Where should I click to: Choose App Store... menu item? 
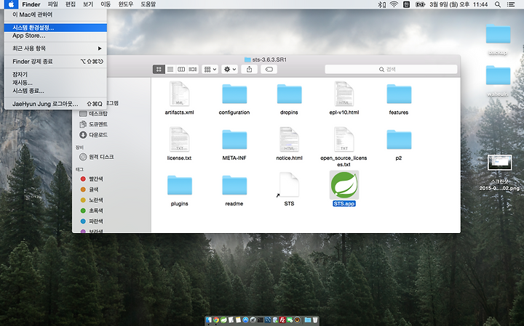coord(55,36)
